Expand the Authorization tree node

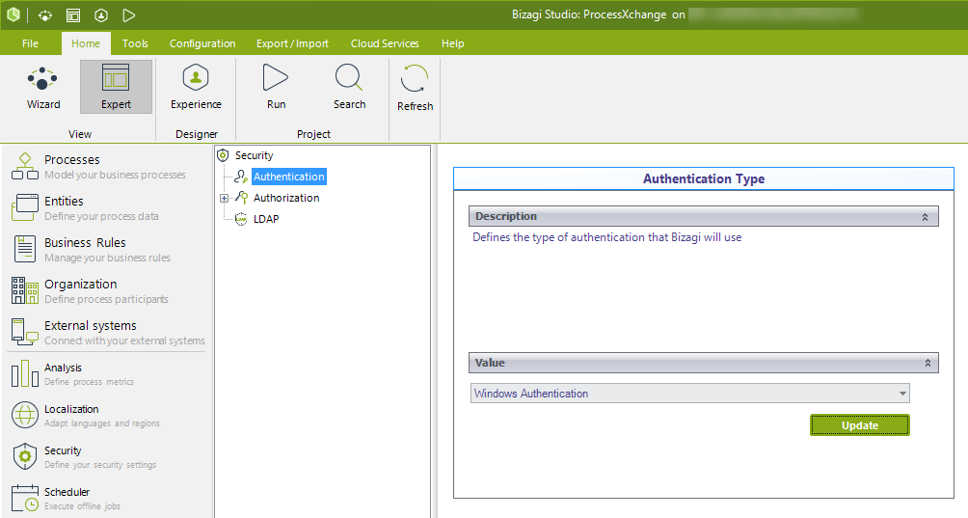(x=224, y=198)
